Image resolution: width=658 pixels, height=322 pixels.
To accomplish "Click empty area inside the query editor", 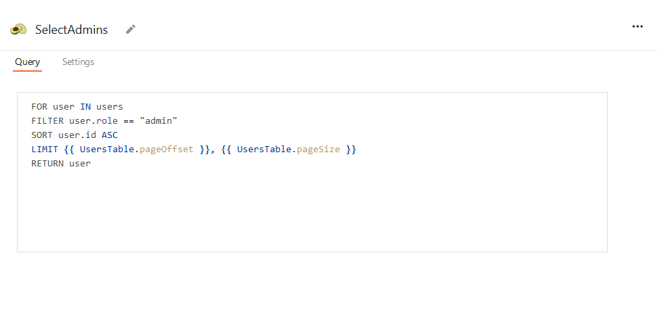I will coord(312,210).
